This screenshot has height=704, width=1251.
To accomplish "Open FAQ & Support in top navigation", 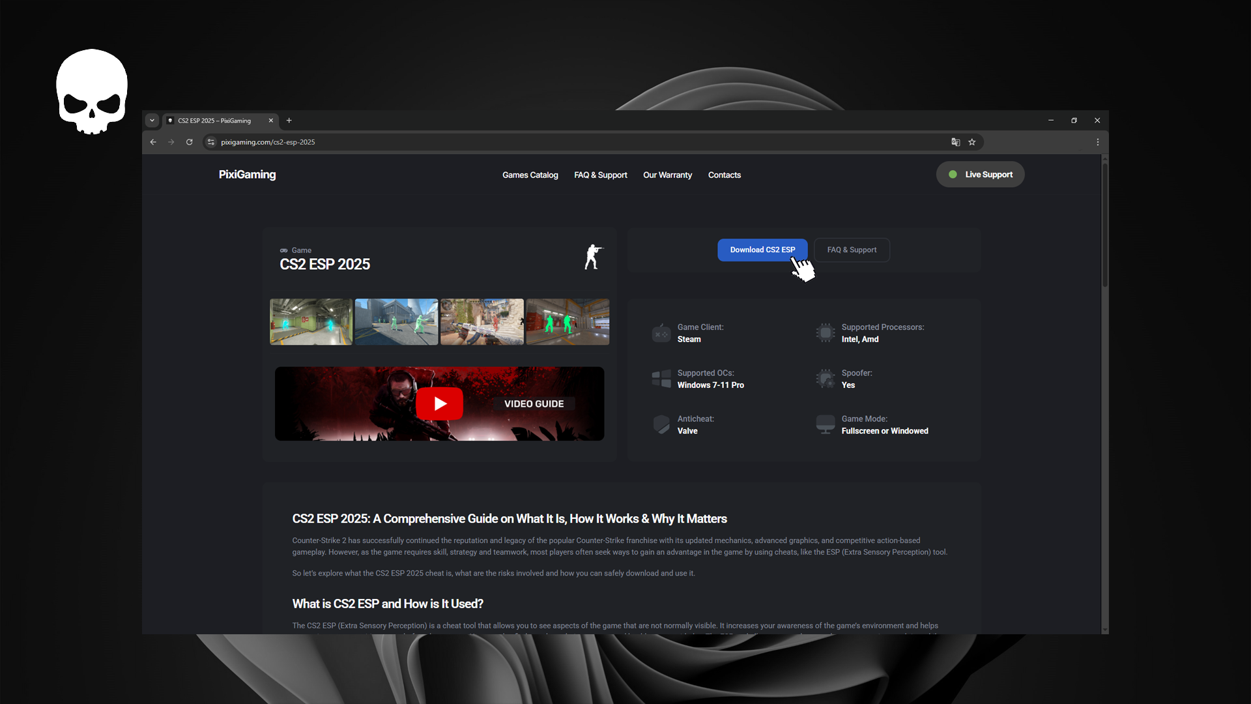I will (601, 175).
